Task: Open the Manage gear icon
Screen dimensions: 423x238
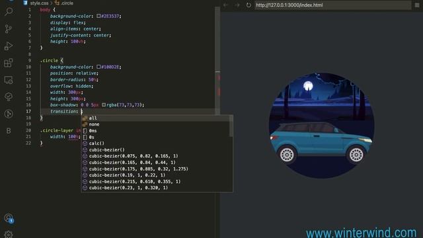Action: 9,234
